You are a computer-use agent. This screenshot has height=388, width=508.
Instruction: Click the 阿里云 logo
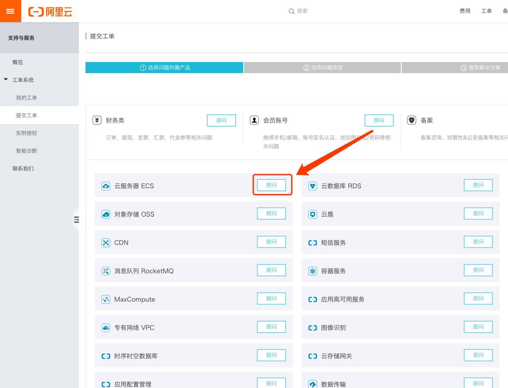(x=50, y=12)
